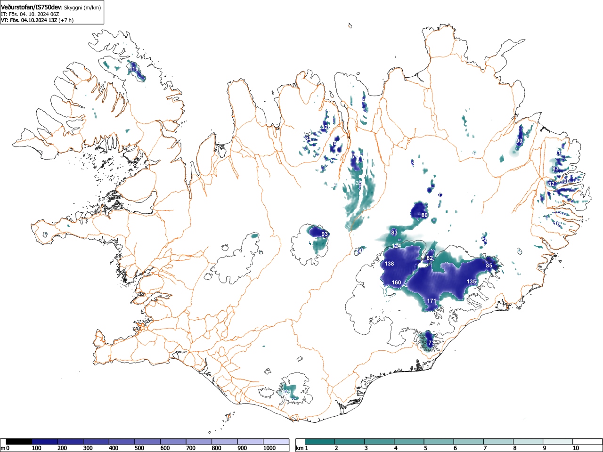Click the 10 tick label on km legend
Screen dimensions: 603x452
point(576,448)
